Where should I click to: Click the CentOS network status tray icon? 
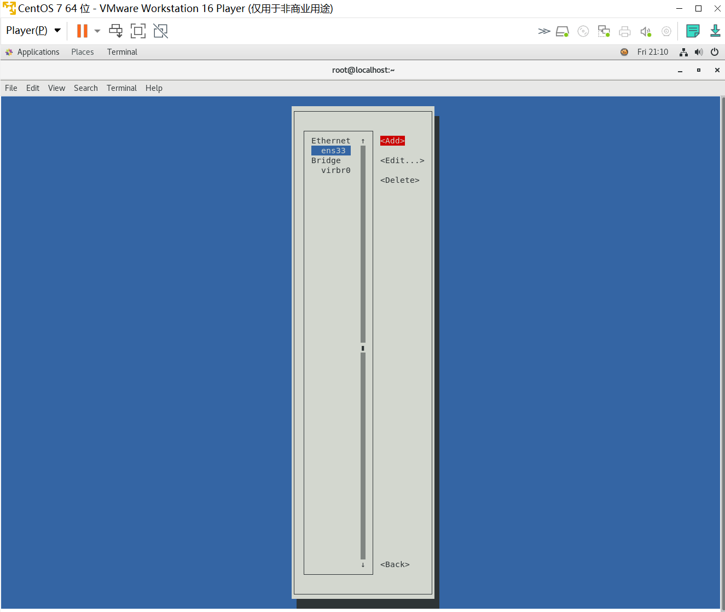click(683, 52)
